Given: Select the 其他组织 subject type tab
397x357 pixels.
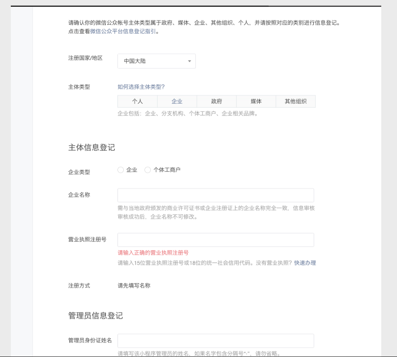Looking at the screenshot, I should coord(295,101).
